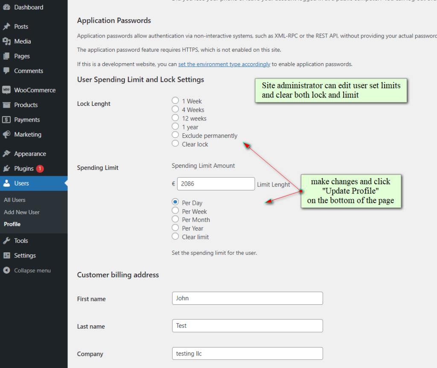Select the Exclude permanently option
This screenshot has height=368, width=437.
pyautogui.click(x=175, y=135)
